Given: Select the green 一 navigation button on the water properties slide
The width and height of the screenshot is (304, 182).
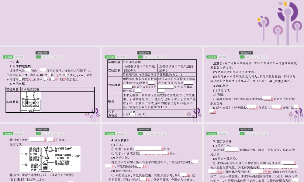Looking at the screenshot, I should coord(38,57).
